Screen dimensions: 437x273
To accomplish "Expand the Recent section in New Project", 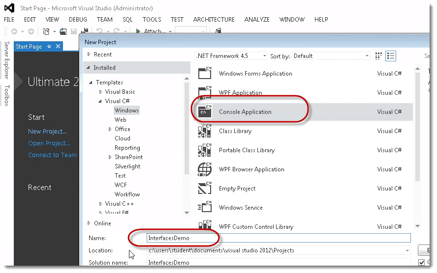I will [89, 54].
